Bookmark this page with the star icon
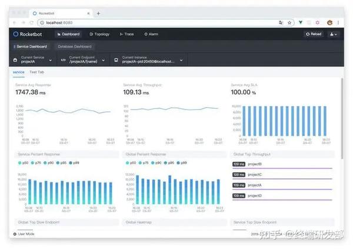Image resolution: width=353 pixels, height=249 pixels. (289, 22)
